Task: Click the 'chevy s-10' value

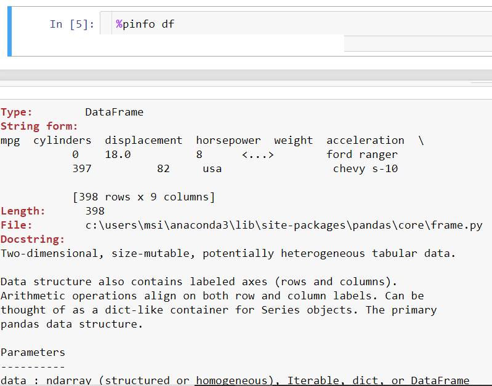Action: pyautogui.click(x=365, y=168)
